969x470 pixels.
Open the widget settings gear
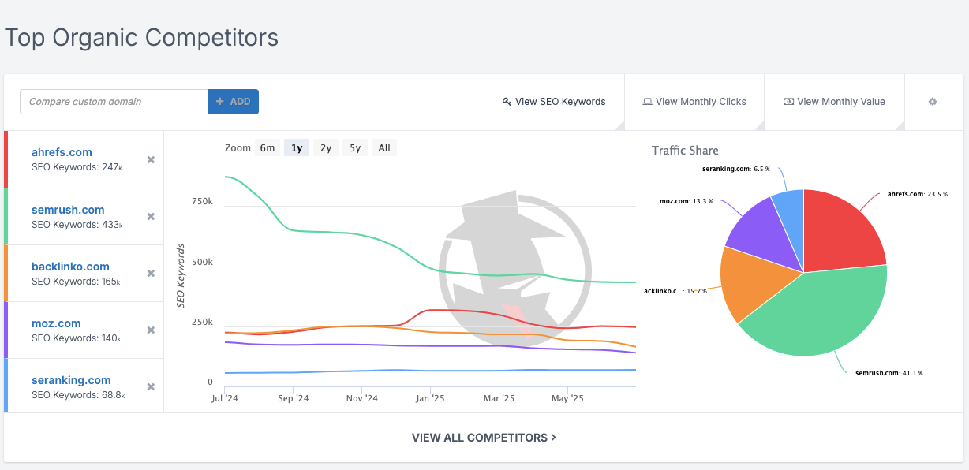932,101
